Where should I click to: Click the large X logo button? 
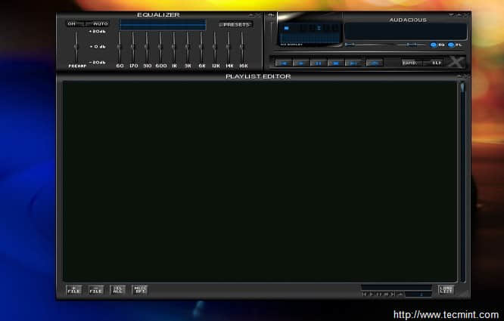(456, 62)
